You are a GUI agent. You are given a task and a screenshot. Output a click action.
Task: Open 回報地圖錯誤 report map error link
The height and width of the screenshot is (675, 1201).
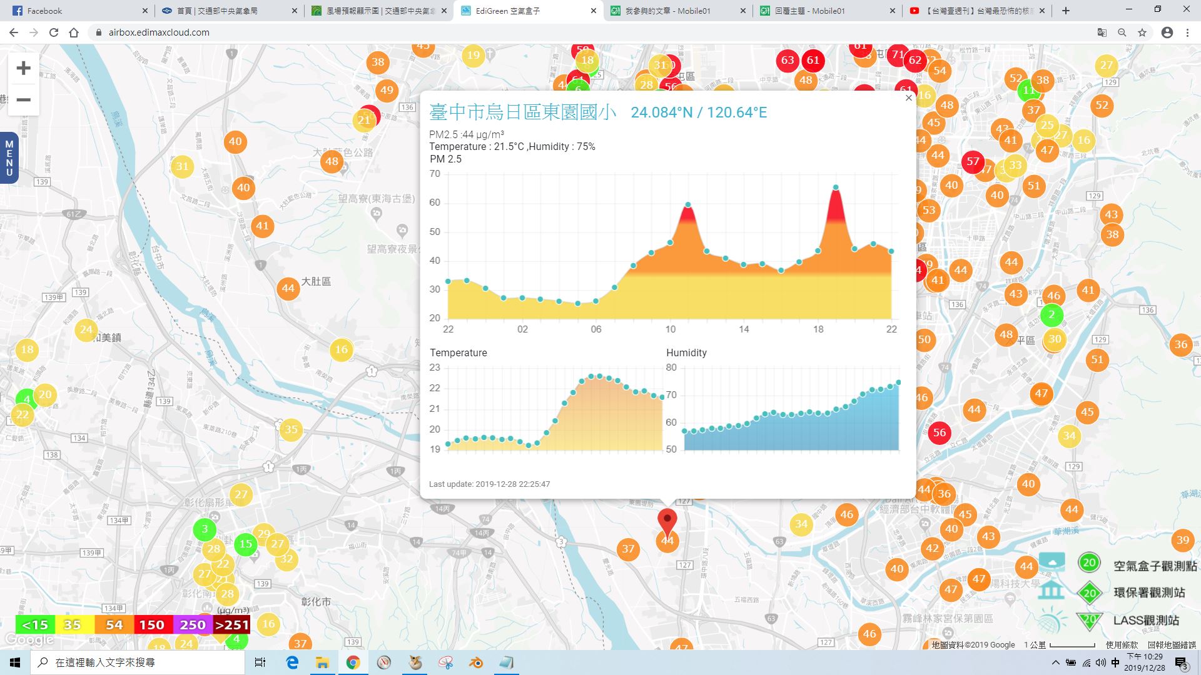click(1172, 645)
